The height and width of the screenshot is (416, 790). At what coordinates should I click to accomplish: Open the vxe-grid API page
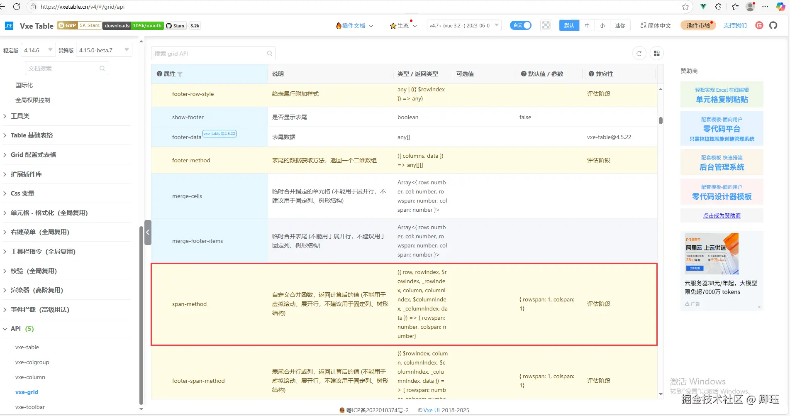click(27, 392)
